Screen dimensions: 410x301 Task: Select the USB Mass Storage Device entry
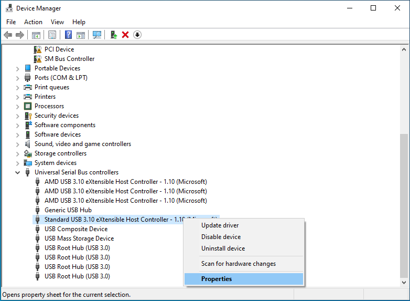(x=79, y=238)
